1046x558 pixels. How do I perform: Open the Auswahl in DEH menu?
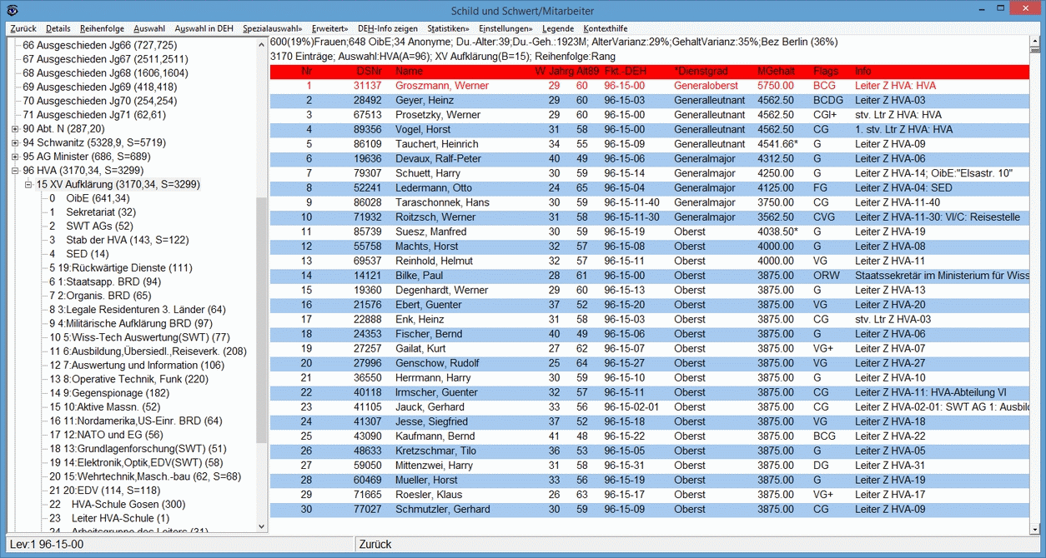204,28
